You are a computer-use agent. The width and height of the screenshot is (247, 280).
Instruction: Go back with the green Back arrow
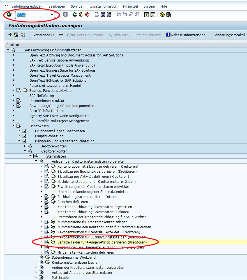point(75,15)
